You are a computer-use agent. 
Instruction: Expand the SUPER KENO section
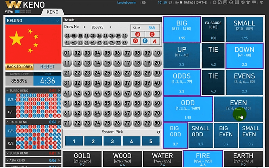click(x=7, y=153)
